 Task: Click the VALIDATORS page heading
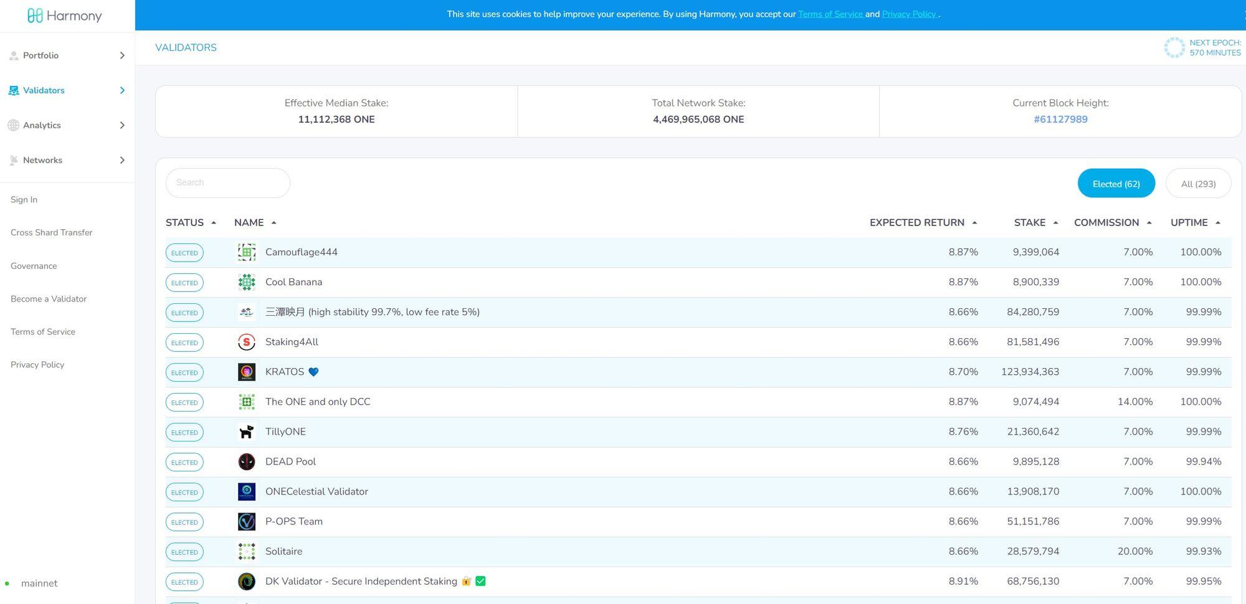click(x=186, y=47)
